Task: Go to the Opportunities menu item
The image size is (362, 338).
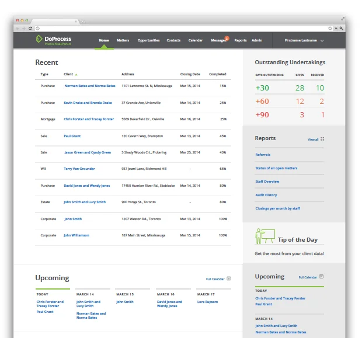Action: click(x=148, y=40)
